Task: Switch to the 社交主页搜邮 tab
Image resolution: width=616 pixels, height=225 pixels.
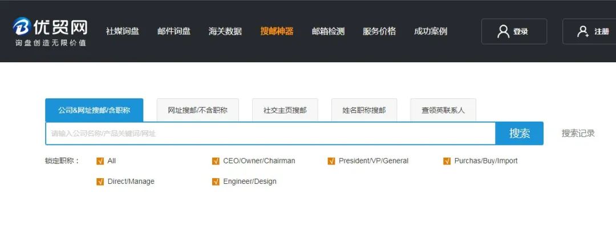Action: coord(285,110)
